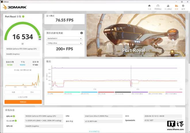Toggle the red GPU load legend swatch
Screen dimensions: 190x133
106,92
